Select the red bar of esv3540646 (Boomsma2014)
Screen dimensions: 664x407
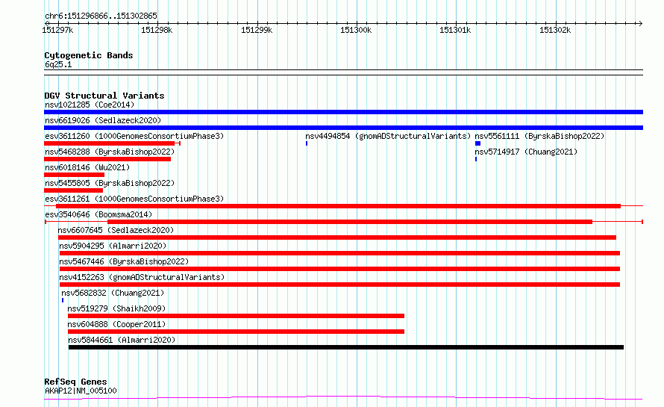pyautogui.click(x=350, y=222)
